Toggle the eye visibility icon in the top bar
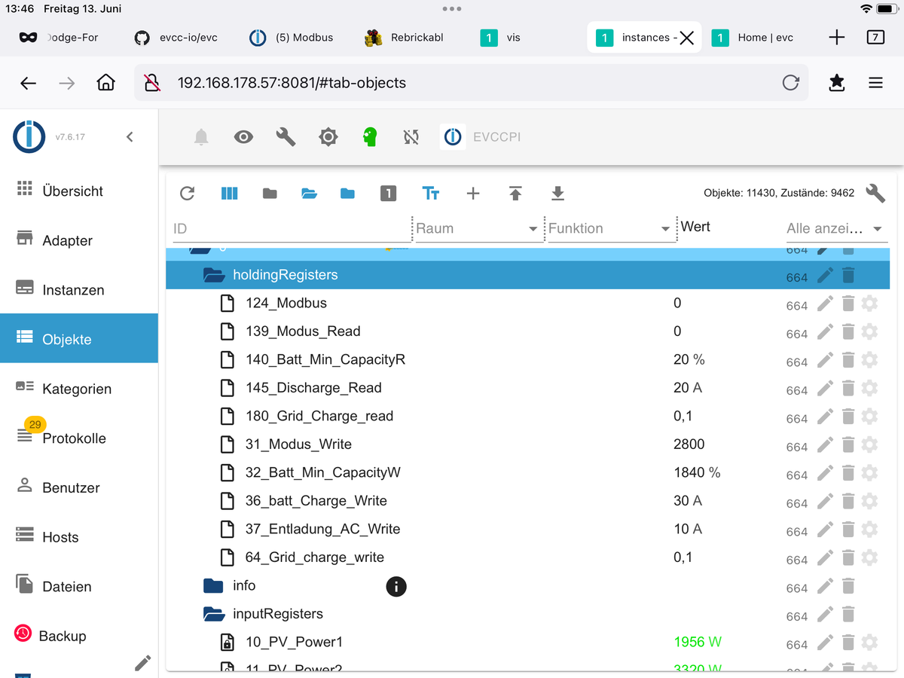This screenshot has width=904, height=678. click(243, 137)
